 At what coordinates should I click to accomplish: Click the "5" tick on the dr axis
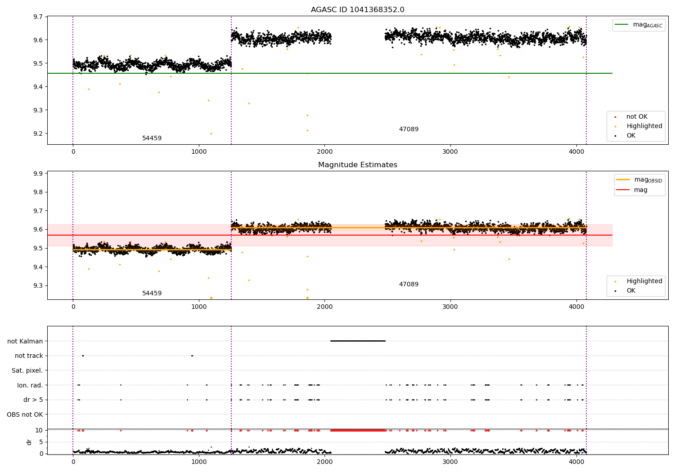[x=41, y=442]
